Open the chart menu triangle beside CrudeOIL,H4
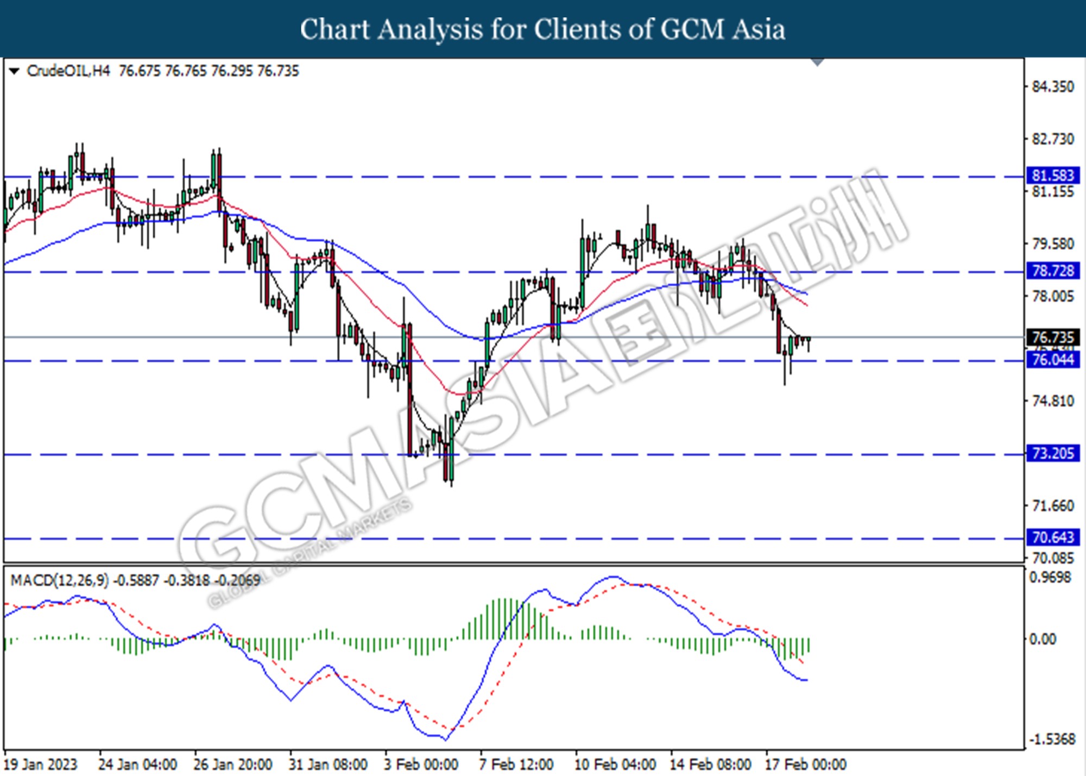The image size is (1086, 776). point(14,71)
